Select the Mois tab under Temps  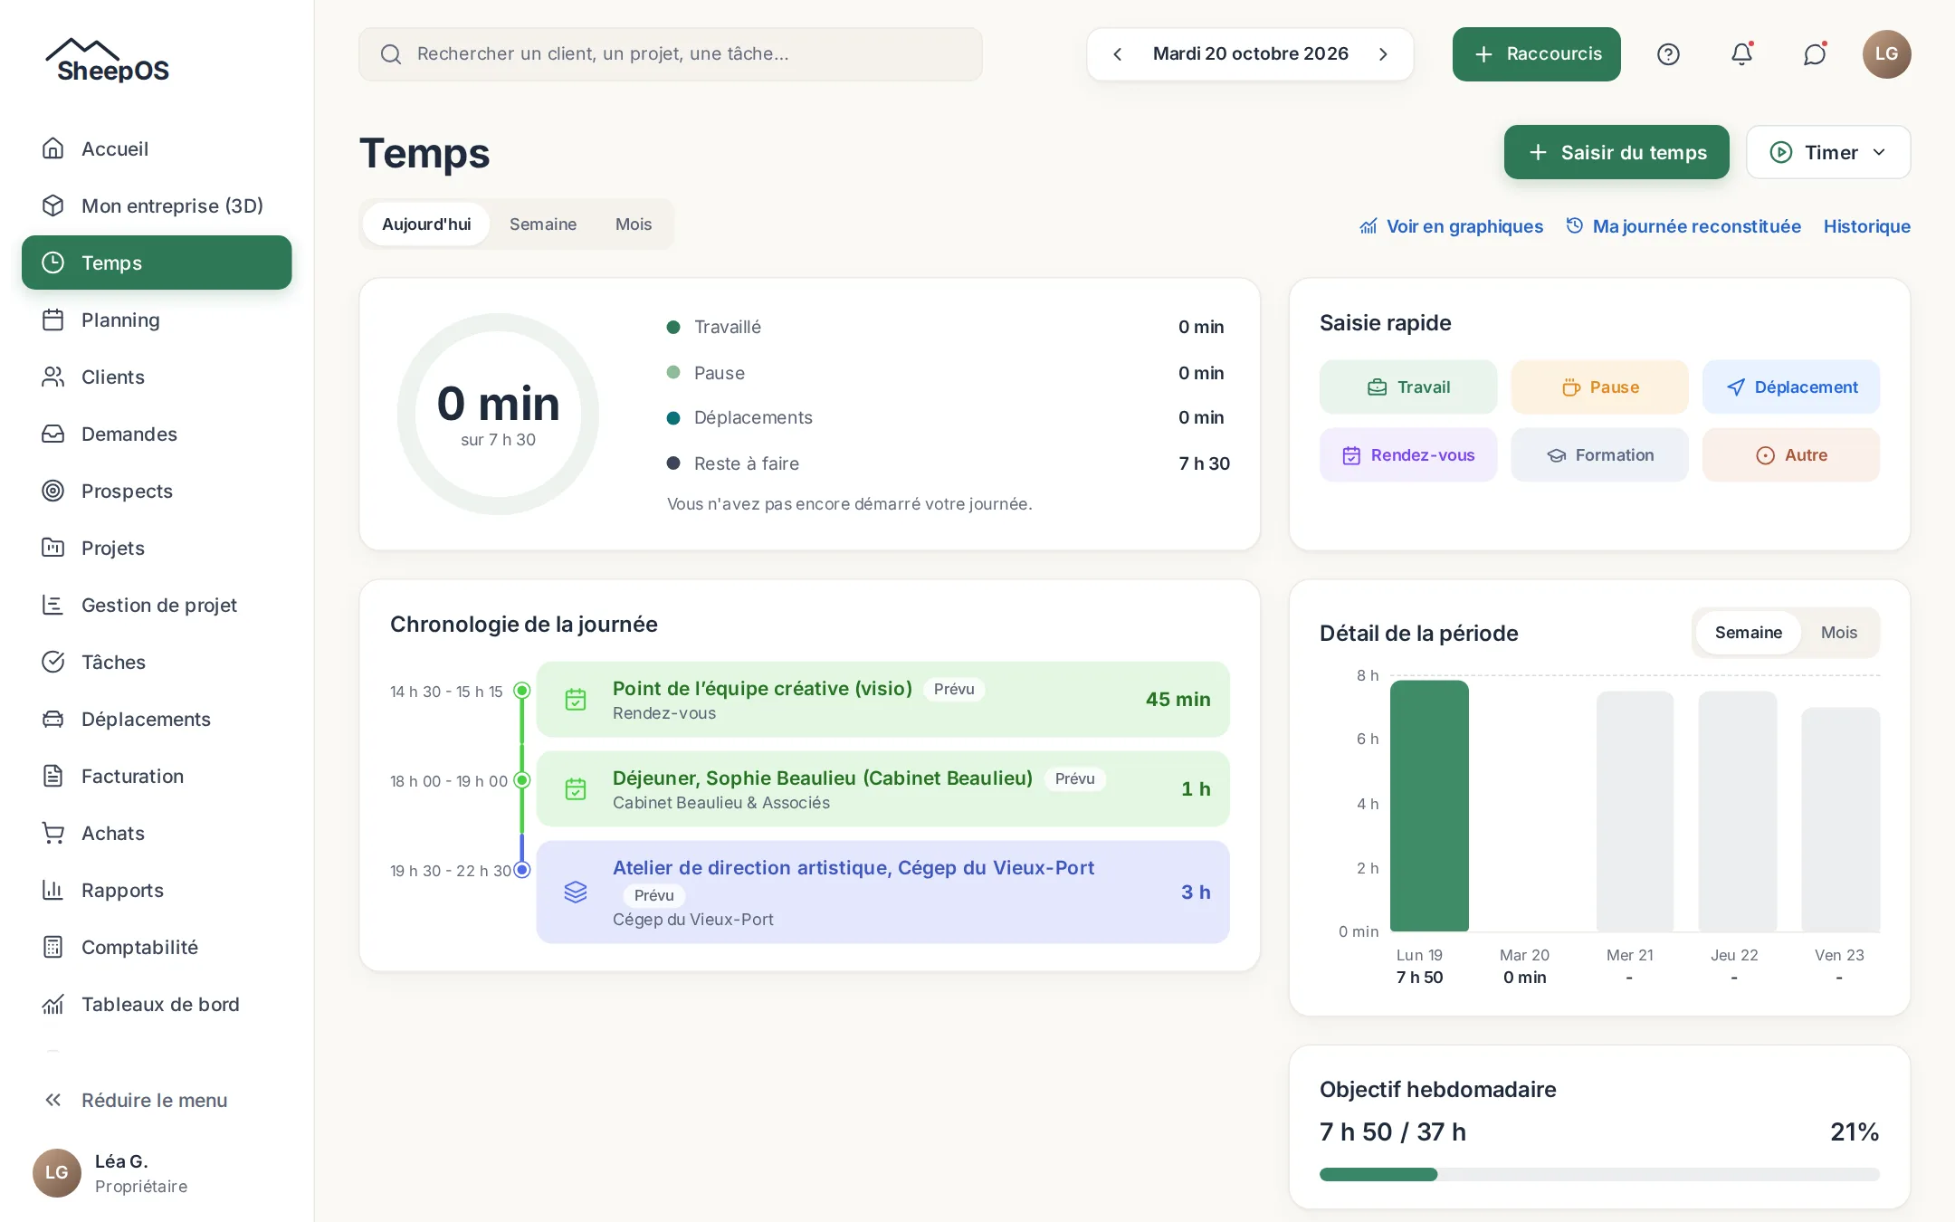click(x=634, y=224)
